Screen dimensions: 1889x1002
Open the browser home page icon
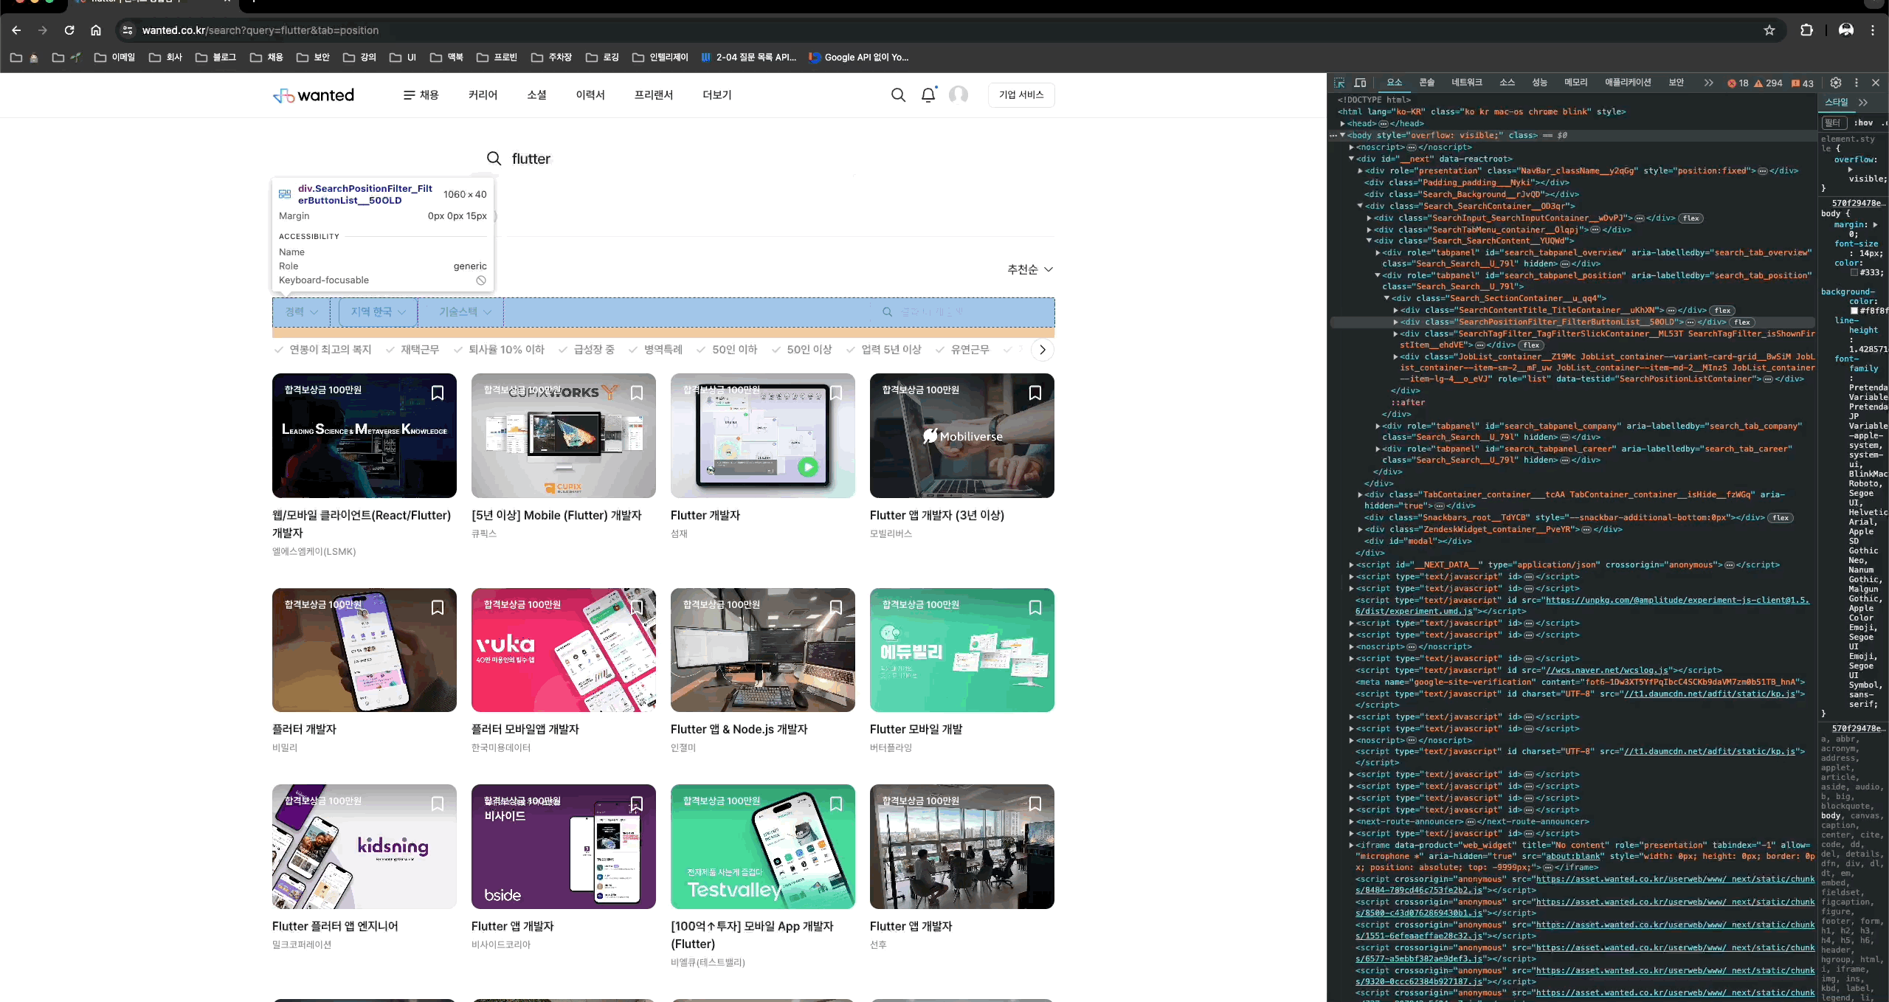(96, 30)
